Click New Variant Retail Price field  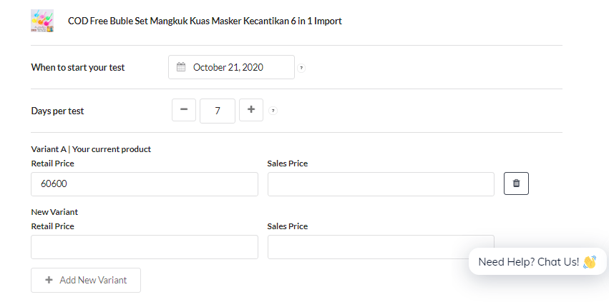[x=145, y=247]
